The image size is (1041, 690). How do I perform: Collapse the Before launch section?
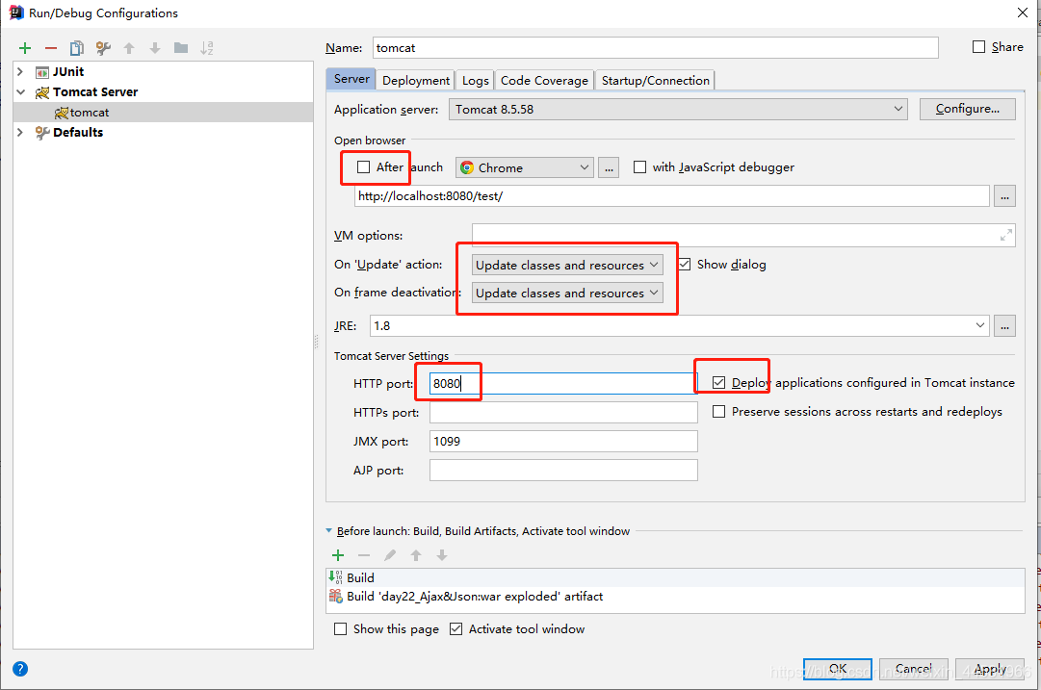pos(328,531)
